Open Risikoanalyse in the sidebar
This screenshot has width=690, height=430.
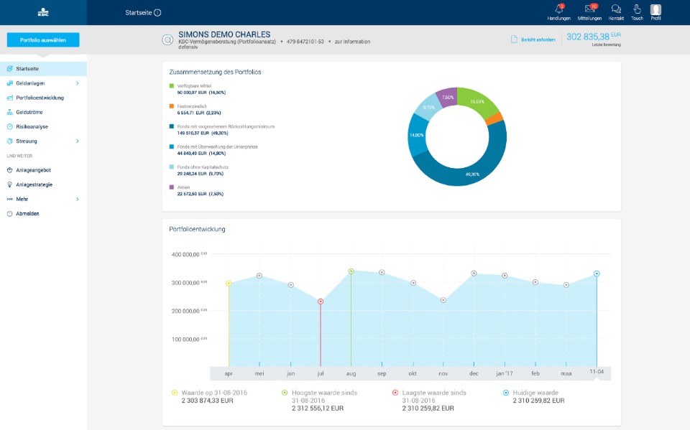(x=43, y=126)
